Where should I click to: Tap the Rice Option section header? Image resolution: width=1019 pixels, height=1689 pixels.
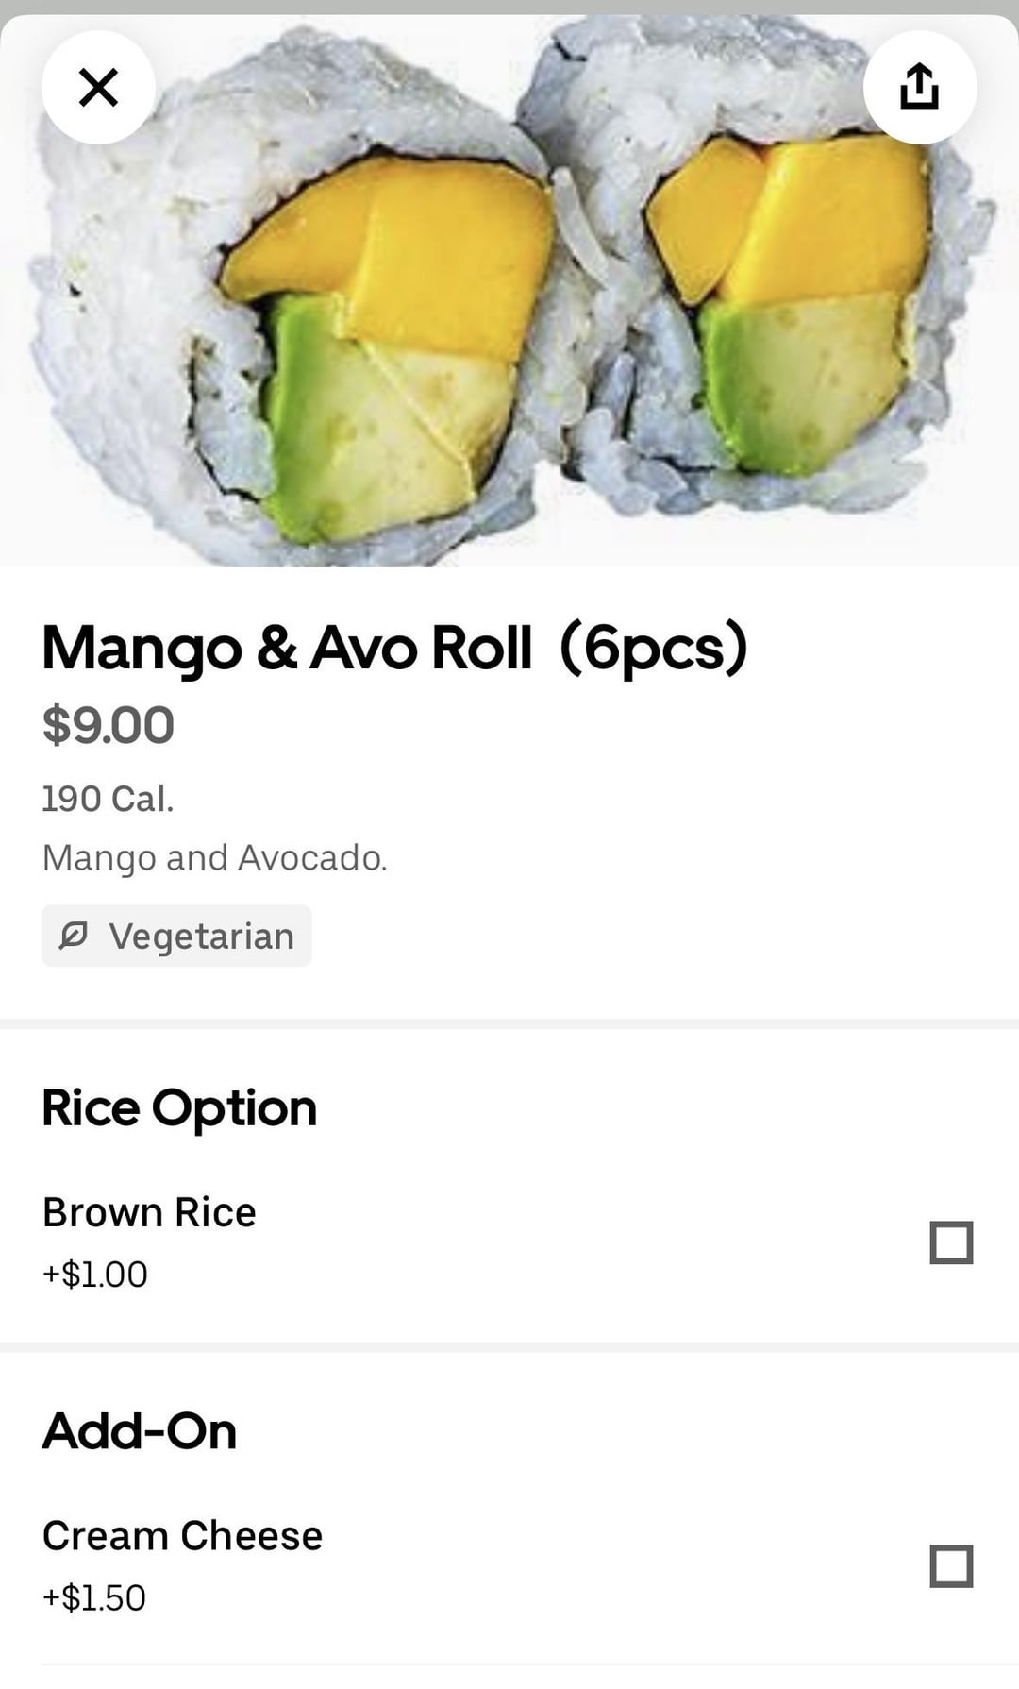[x=179, y=1107]
